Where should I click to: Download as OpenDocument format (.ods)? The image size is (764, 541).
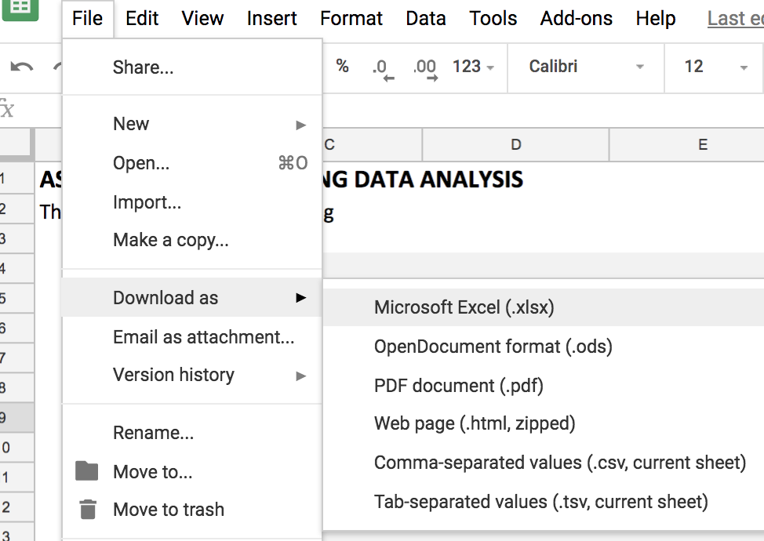(x=544, y=347)
